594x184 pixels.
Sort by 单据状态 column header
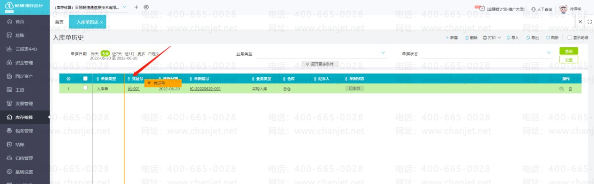pos(354,79)
